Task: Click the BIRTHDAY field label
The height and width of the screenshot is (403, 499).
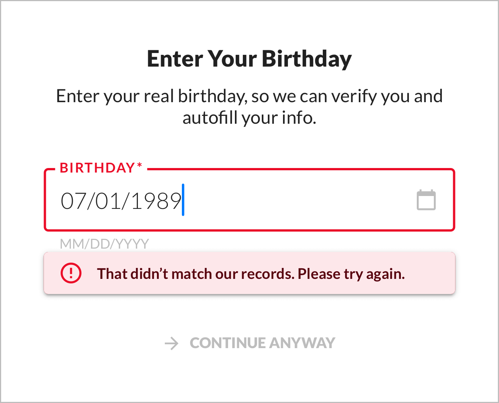Action: pos(97,168)
